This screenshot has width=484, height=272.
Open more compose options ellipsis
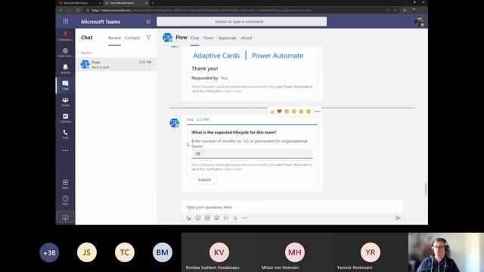[244, 218]
